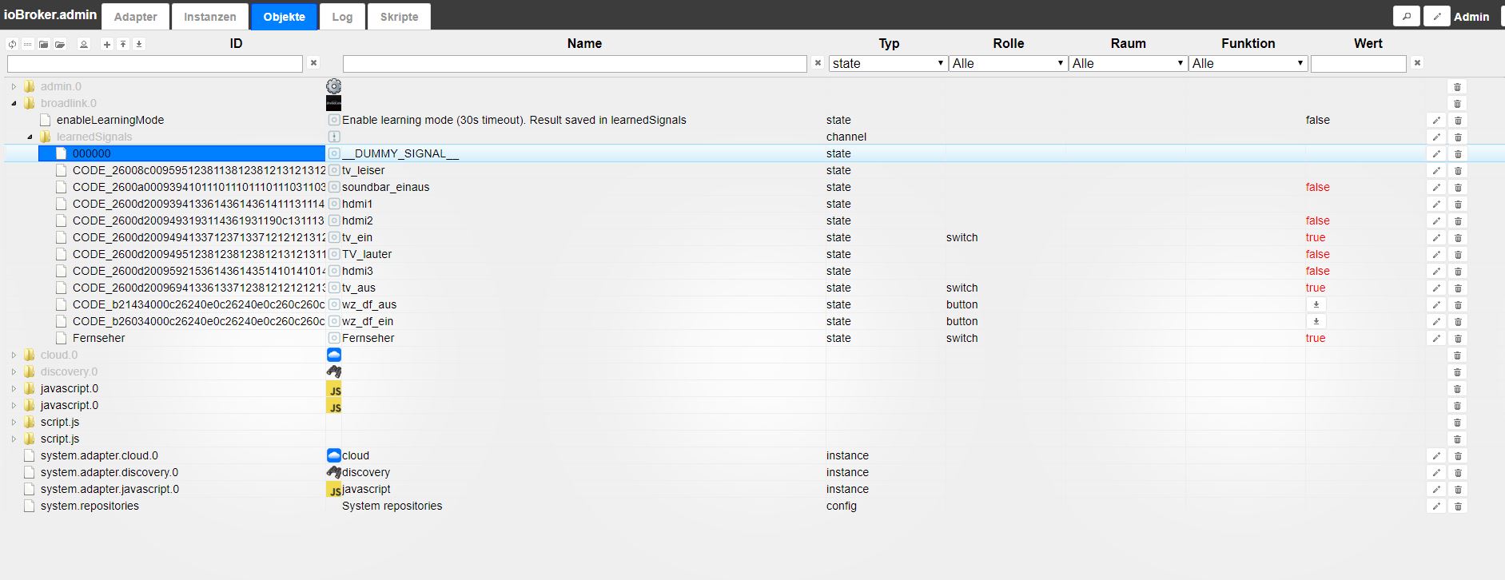Edit the enableLearningMode object
Image resolution: width=1505 pixels, height=580 pixels.
tap(1436, 121)
